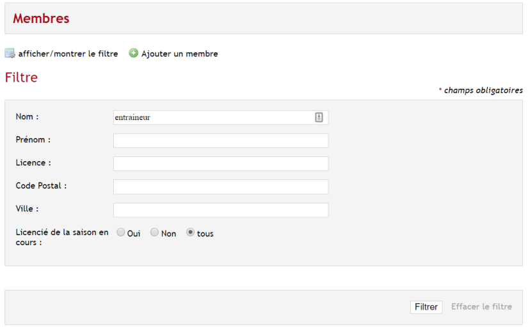
Task: Click into the Prénom text field
Action: click(221, 140)
